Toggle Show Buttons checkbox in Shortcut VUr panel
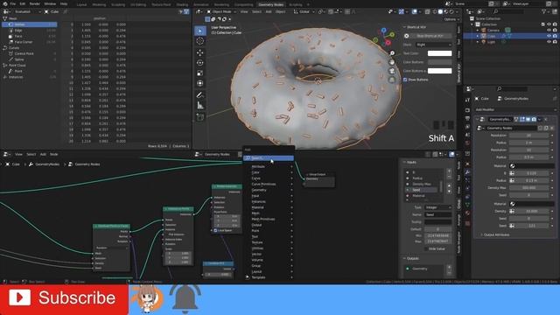The image size is (560, 315). pos(405,80)
